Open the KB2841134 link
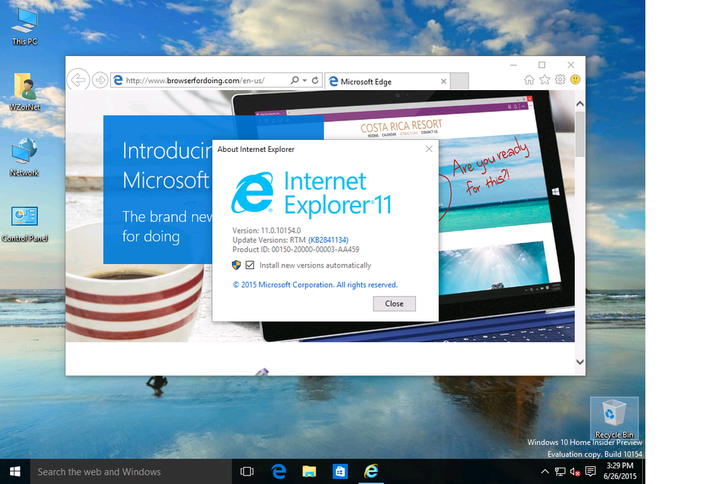The width and height of the screenshot is (726, 484). click(x=329, y=240)
